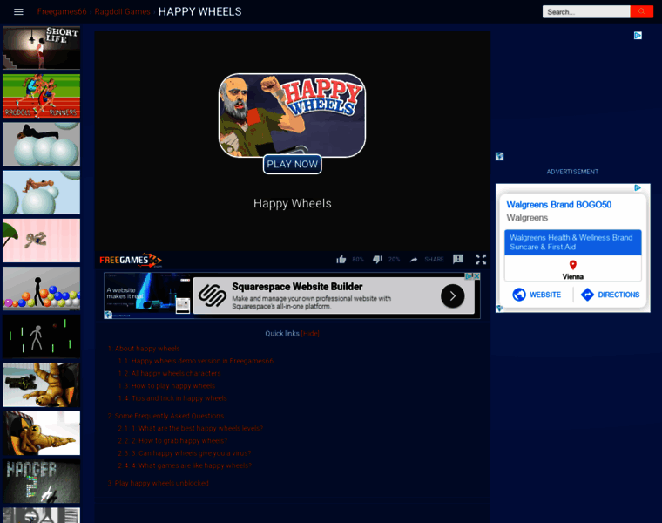Screen dimensions: 662x523
Task: Click the Walgreens Health & Wellness blue banner
Action: pyautogui.click(x=573, y=242)
